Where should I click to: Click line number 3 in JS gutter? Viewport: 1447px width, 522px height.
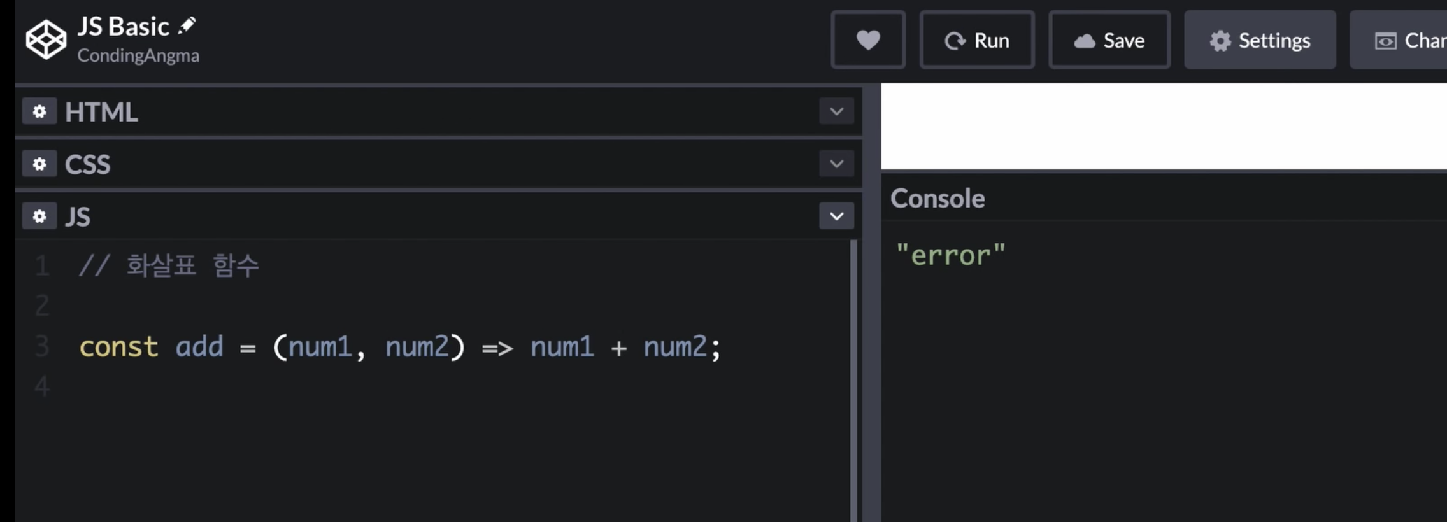tap(42, 347)
